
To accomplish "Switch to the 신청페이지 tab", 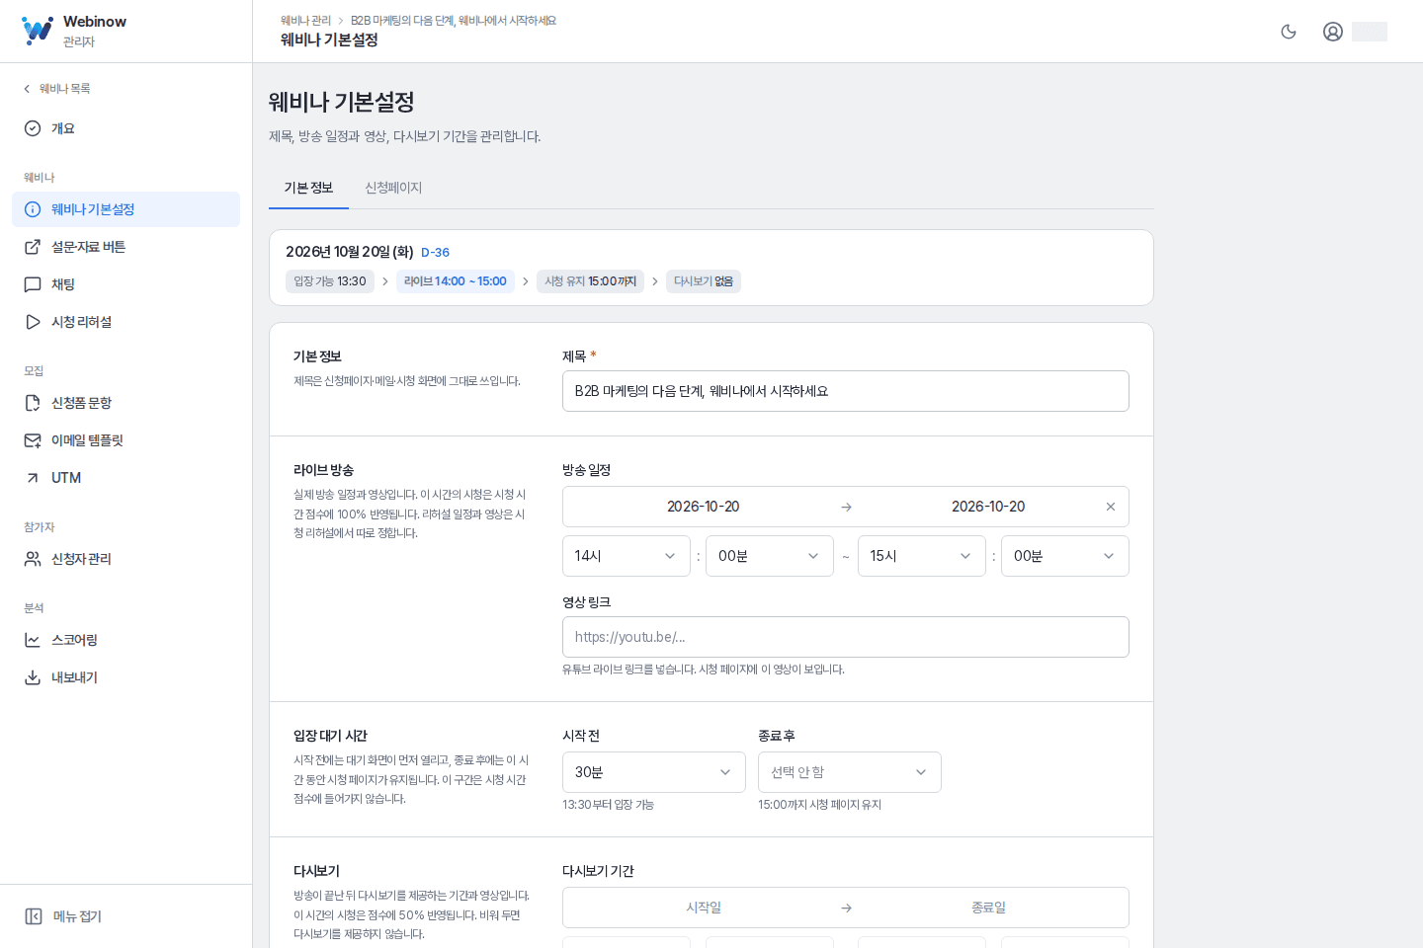I will click(393, 188).
